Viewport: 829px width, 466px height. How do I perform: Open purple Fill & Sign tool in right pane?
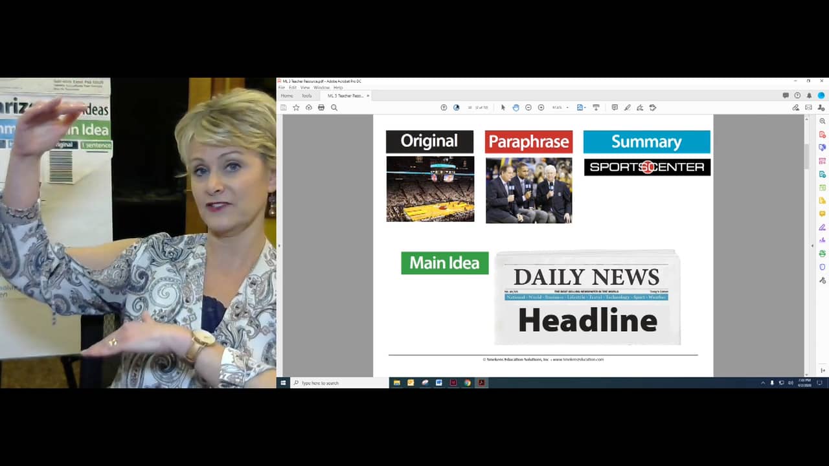pos(823,227)
